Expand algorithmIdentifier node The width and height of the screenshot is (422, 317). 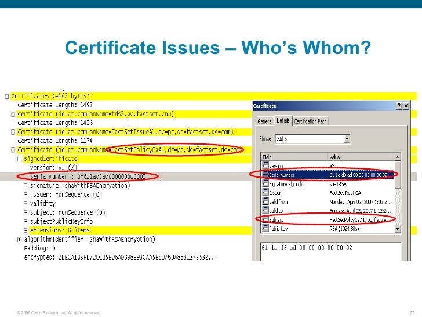click(x=19, y=239)
